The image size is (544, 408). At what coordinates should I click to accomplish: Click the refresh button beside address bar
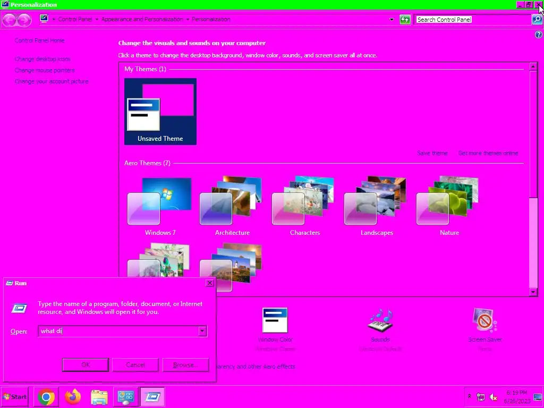click(405, 20)
